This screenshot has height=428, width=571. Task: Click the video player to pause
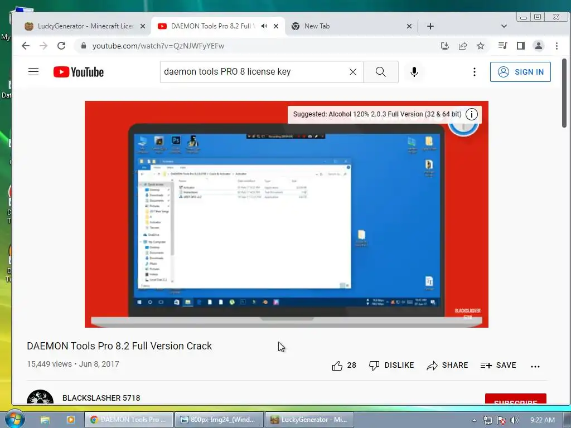(286, 214)
